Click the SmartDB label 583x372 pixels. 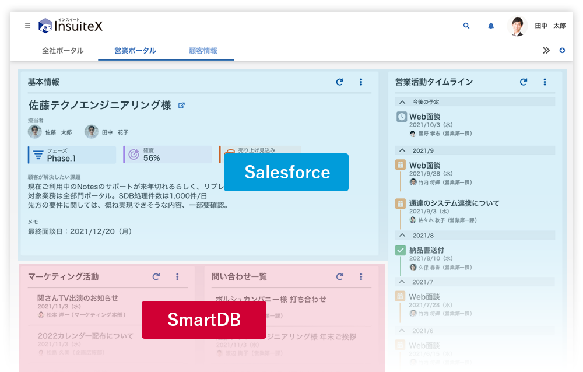pyautogui.click(x=203, y=320)
